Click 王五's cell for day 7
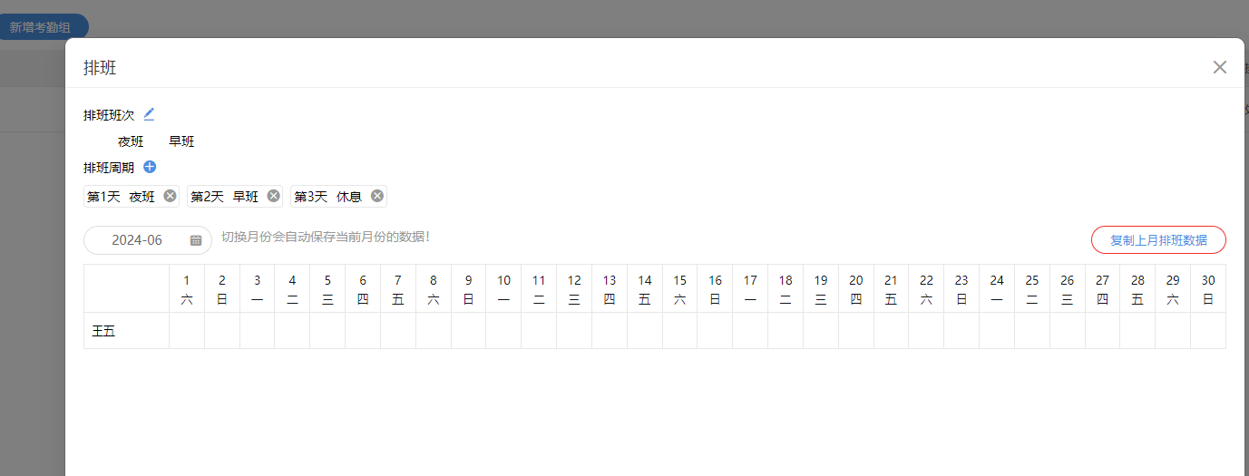 point(398,331)
